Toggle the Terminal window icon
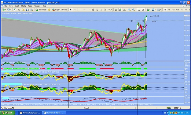The height and width of the screenshot is (115, 191). 28,10
